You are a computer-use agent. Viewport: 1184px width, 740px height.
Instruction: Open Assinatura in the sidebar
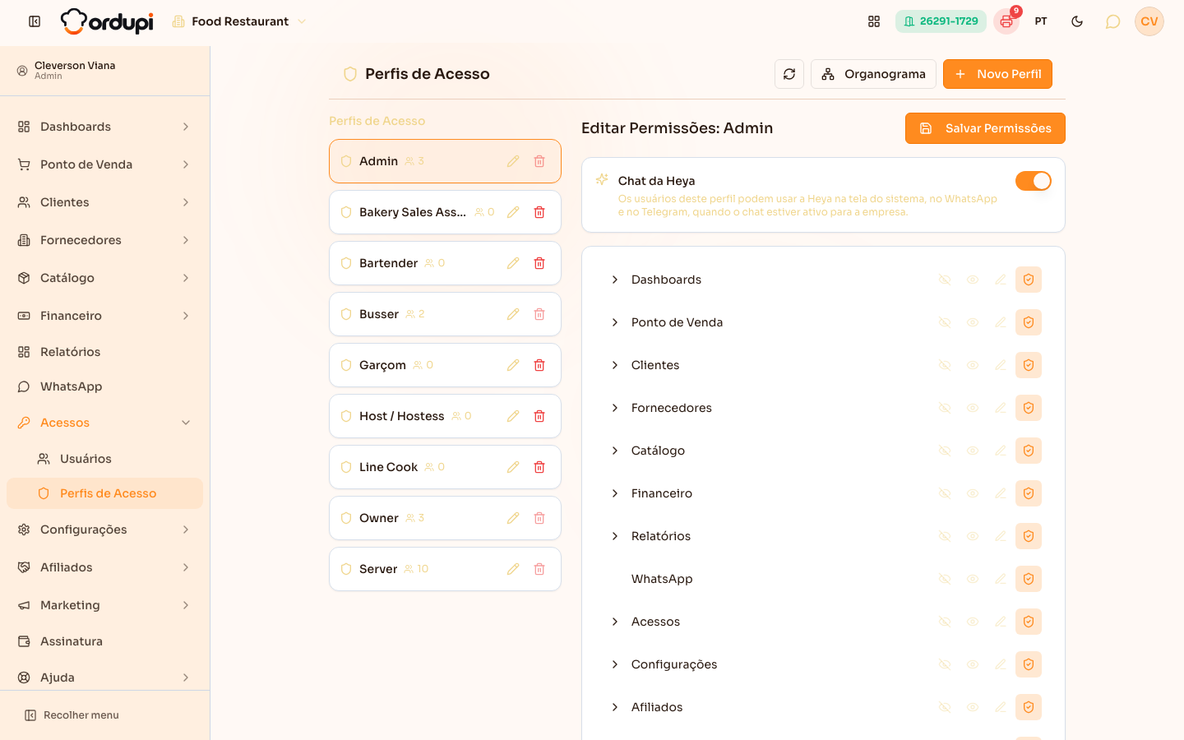tap(104, 641)
